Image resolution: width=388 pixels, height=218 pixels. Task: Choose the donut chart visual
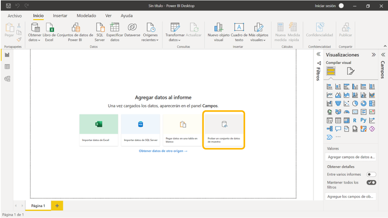click(363, 104)
